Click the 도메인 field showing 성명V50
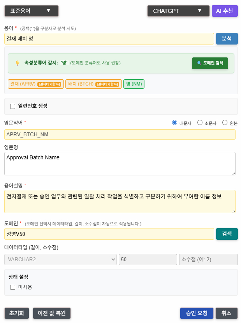 (109, 234)
